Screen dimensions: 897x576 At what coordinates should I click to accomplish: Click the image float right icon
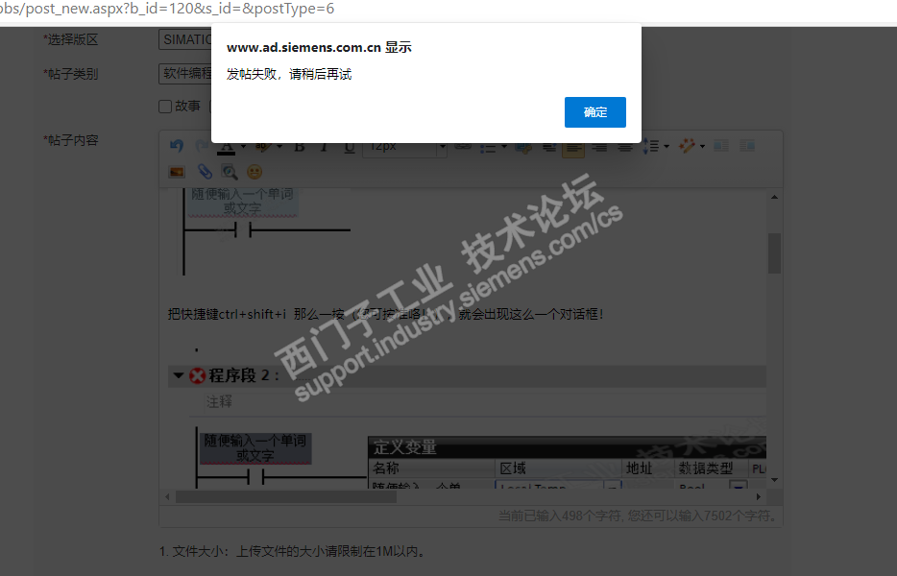(747, 146)
